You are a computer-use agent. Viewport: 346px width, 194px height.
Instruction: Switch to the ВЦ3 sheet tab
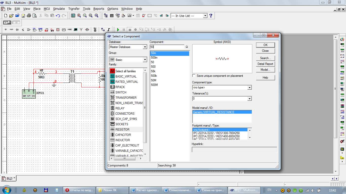9,178
